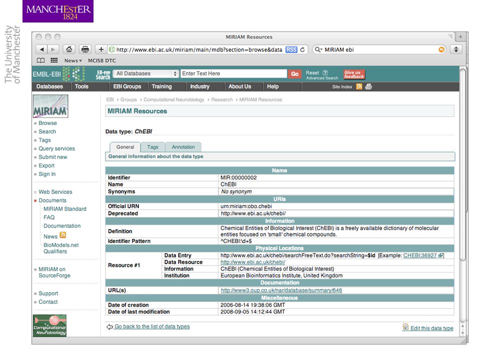Image resolution: width=480 pixels, height=360 pixels.
Task: Click the search help question mark icon
Action: 325,73
